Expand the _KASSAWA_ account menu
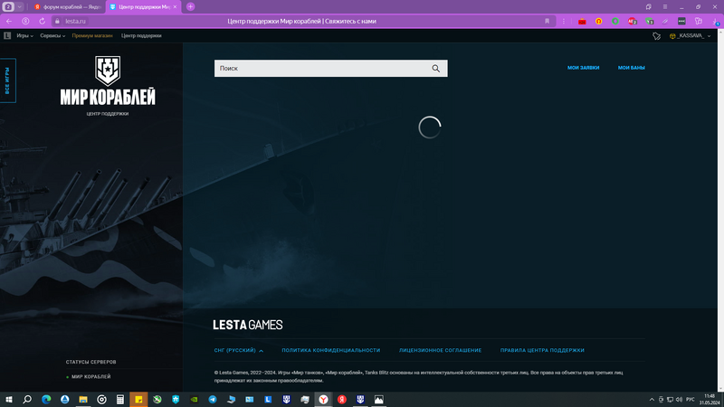724x407 pixels. [x=690, y=35]
